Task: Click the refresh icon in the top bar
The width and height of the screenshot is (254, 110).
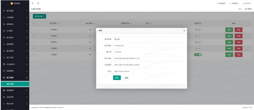Action: 38,3
